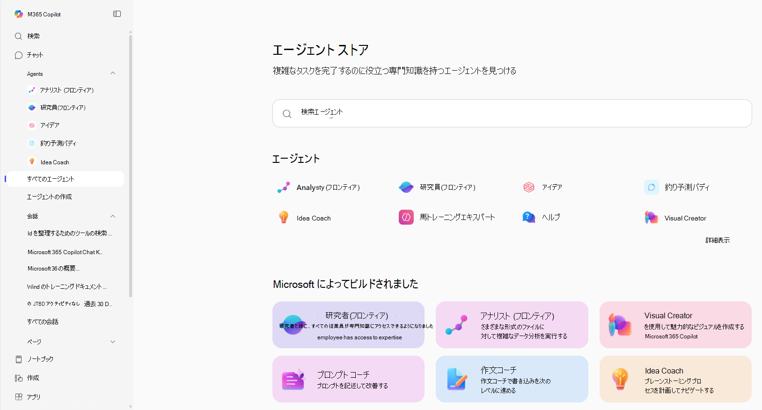Expand the ページ section chevron
The height and width of the screenshot is (410, 762).
tap(113, 342)
